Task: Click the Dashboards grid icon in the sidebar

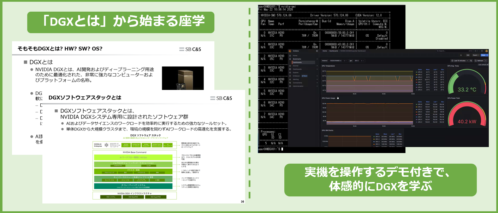Action: (290, 69)
